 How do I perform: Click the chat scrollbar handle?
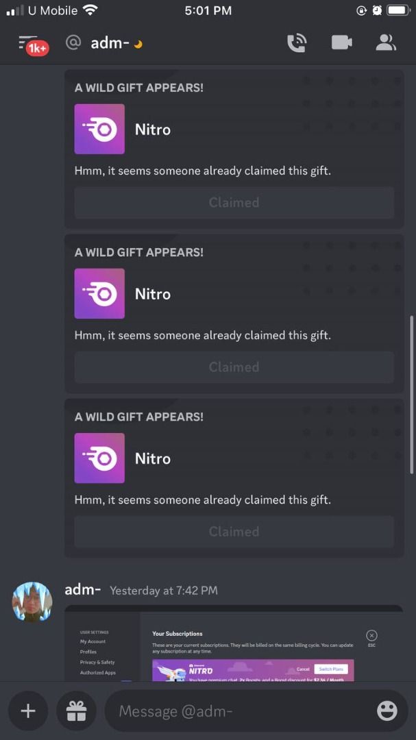(412, 395)
